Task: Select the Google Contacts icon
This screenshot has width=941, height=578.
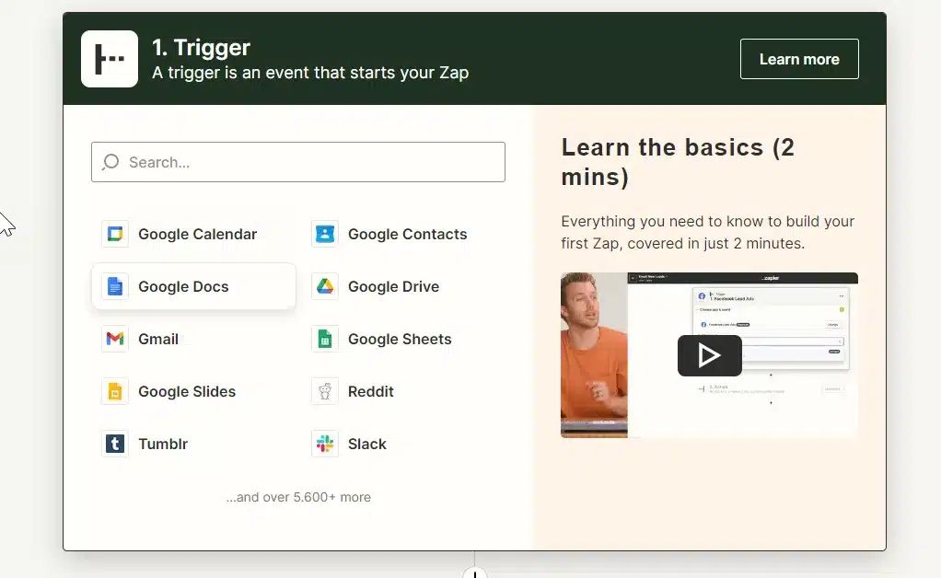Action: click(325, 234)
